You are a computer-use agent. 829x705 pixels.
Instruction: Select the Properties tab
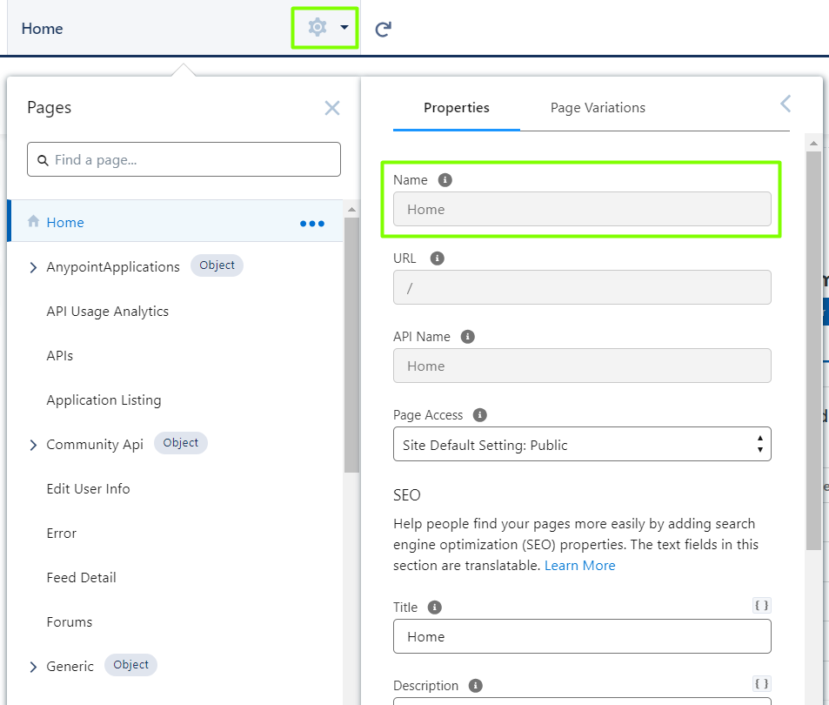pos(456,108)
